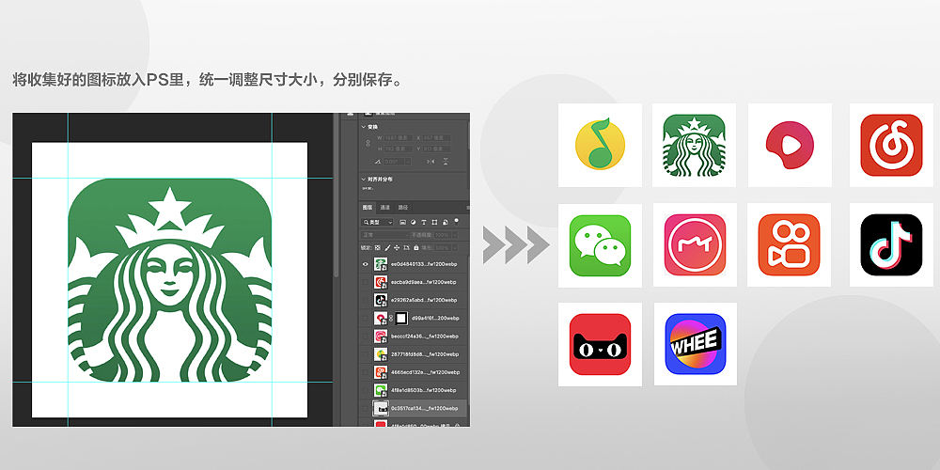This screenshot has width=940, height=470.
Task: Click the TikTok icon tile
Action: click(x=891, y=244)
